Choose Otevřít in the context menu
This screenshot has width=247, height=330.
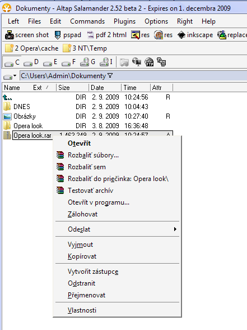coord(117,143)
